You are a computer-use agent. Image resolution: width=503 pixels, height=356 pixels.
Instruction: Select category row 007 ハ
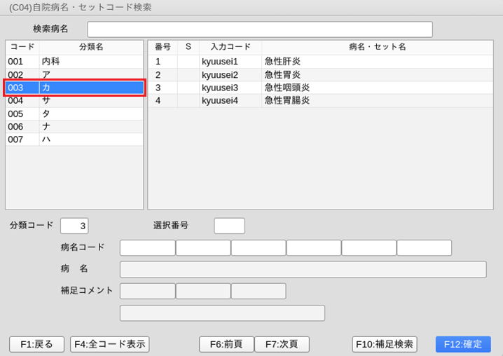point(74,139)
